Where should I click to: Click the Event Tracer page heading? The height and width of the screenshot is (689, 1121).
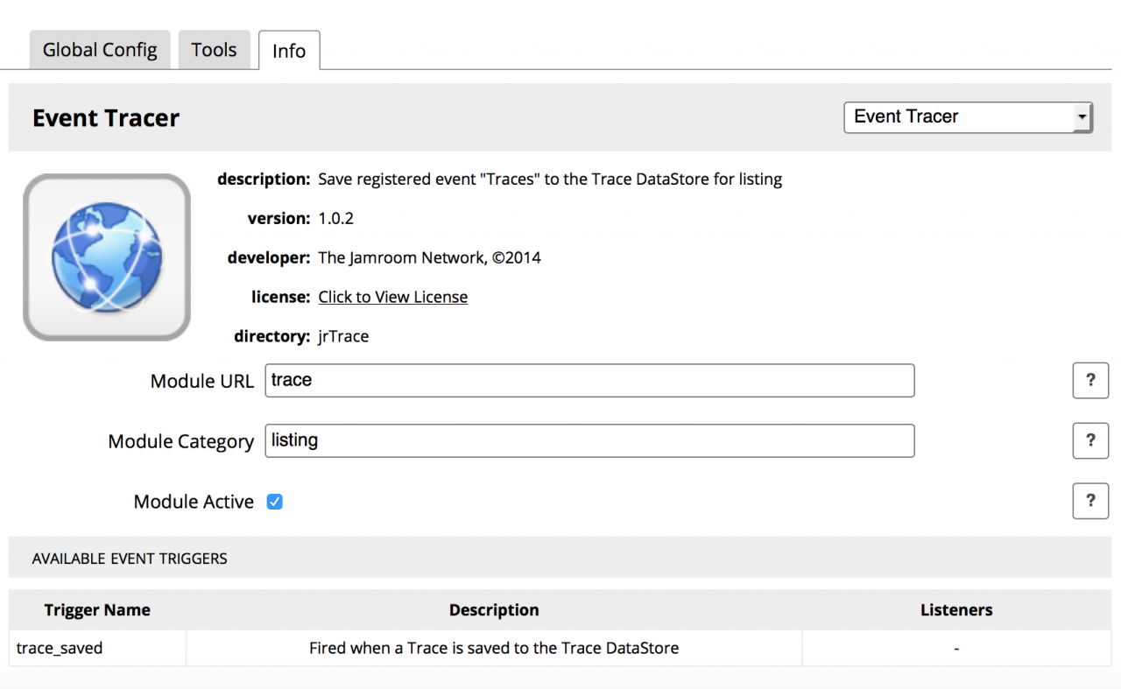click(x=106, y=118)
